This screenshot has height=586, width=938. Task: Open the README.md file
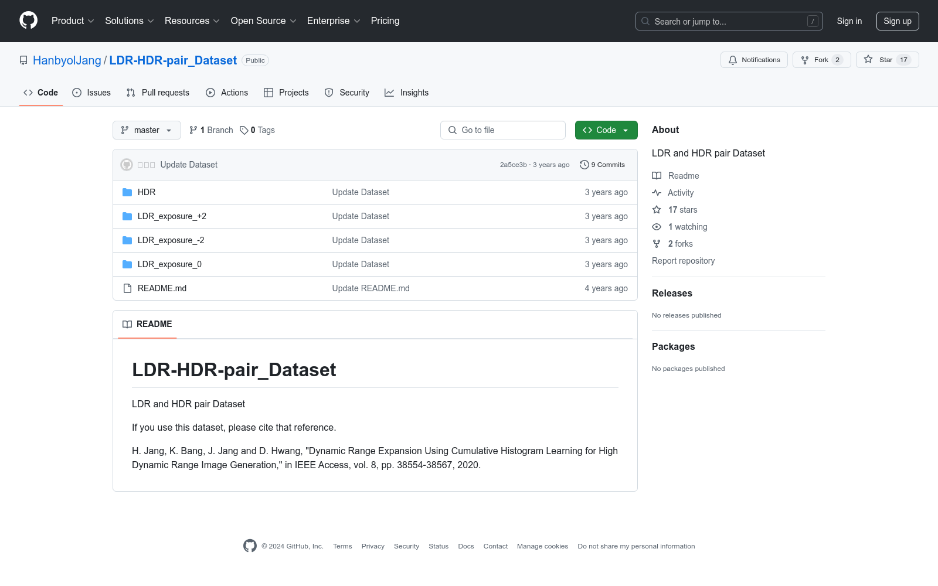click(x=162, y=288)
